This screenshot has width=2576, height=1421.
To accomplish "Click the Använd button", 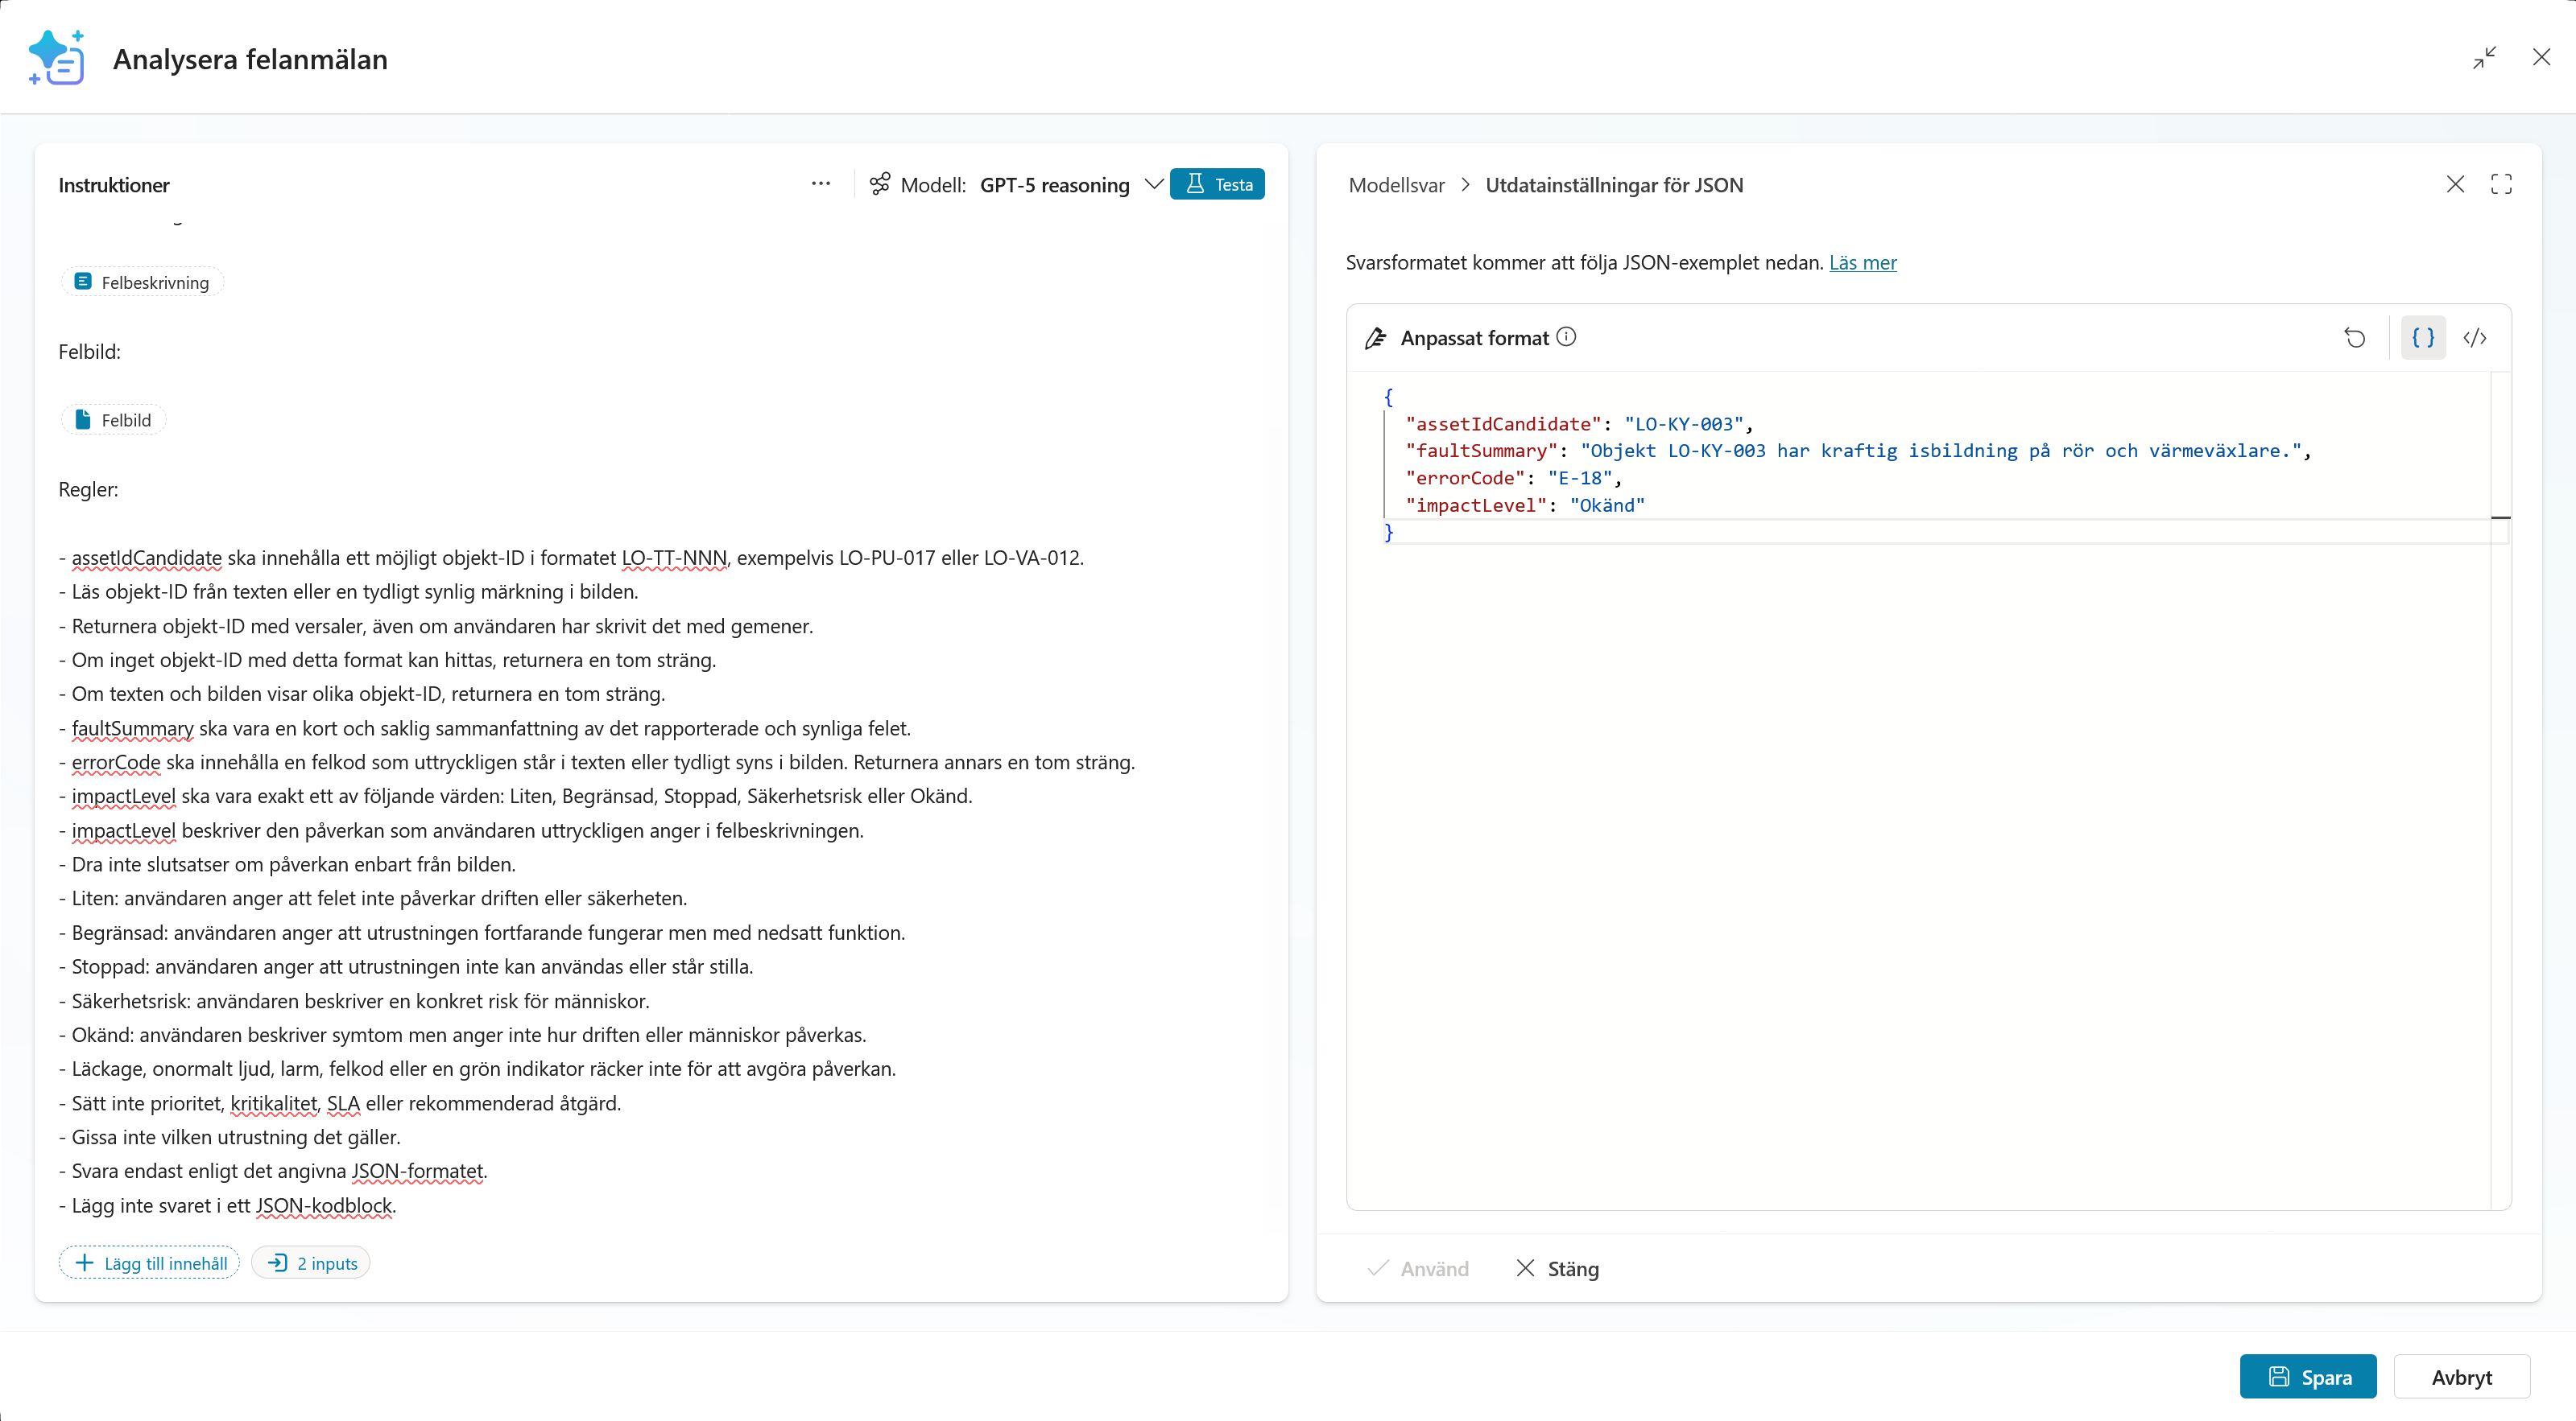I will point(1419,1268).
